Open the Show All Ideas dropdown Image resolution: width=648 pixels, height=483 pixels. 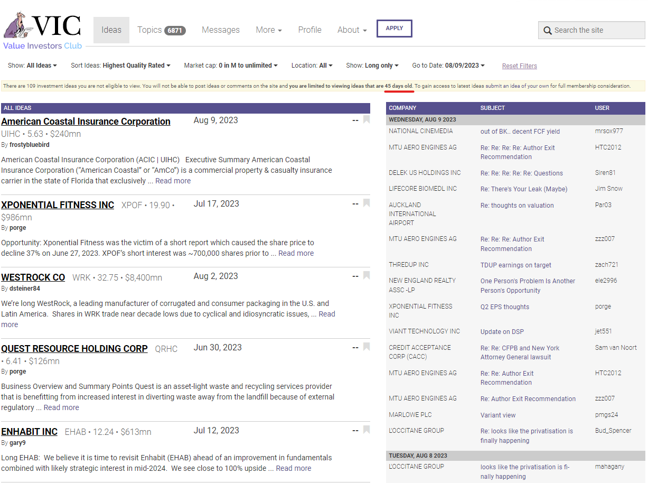[32, 66]
